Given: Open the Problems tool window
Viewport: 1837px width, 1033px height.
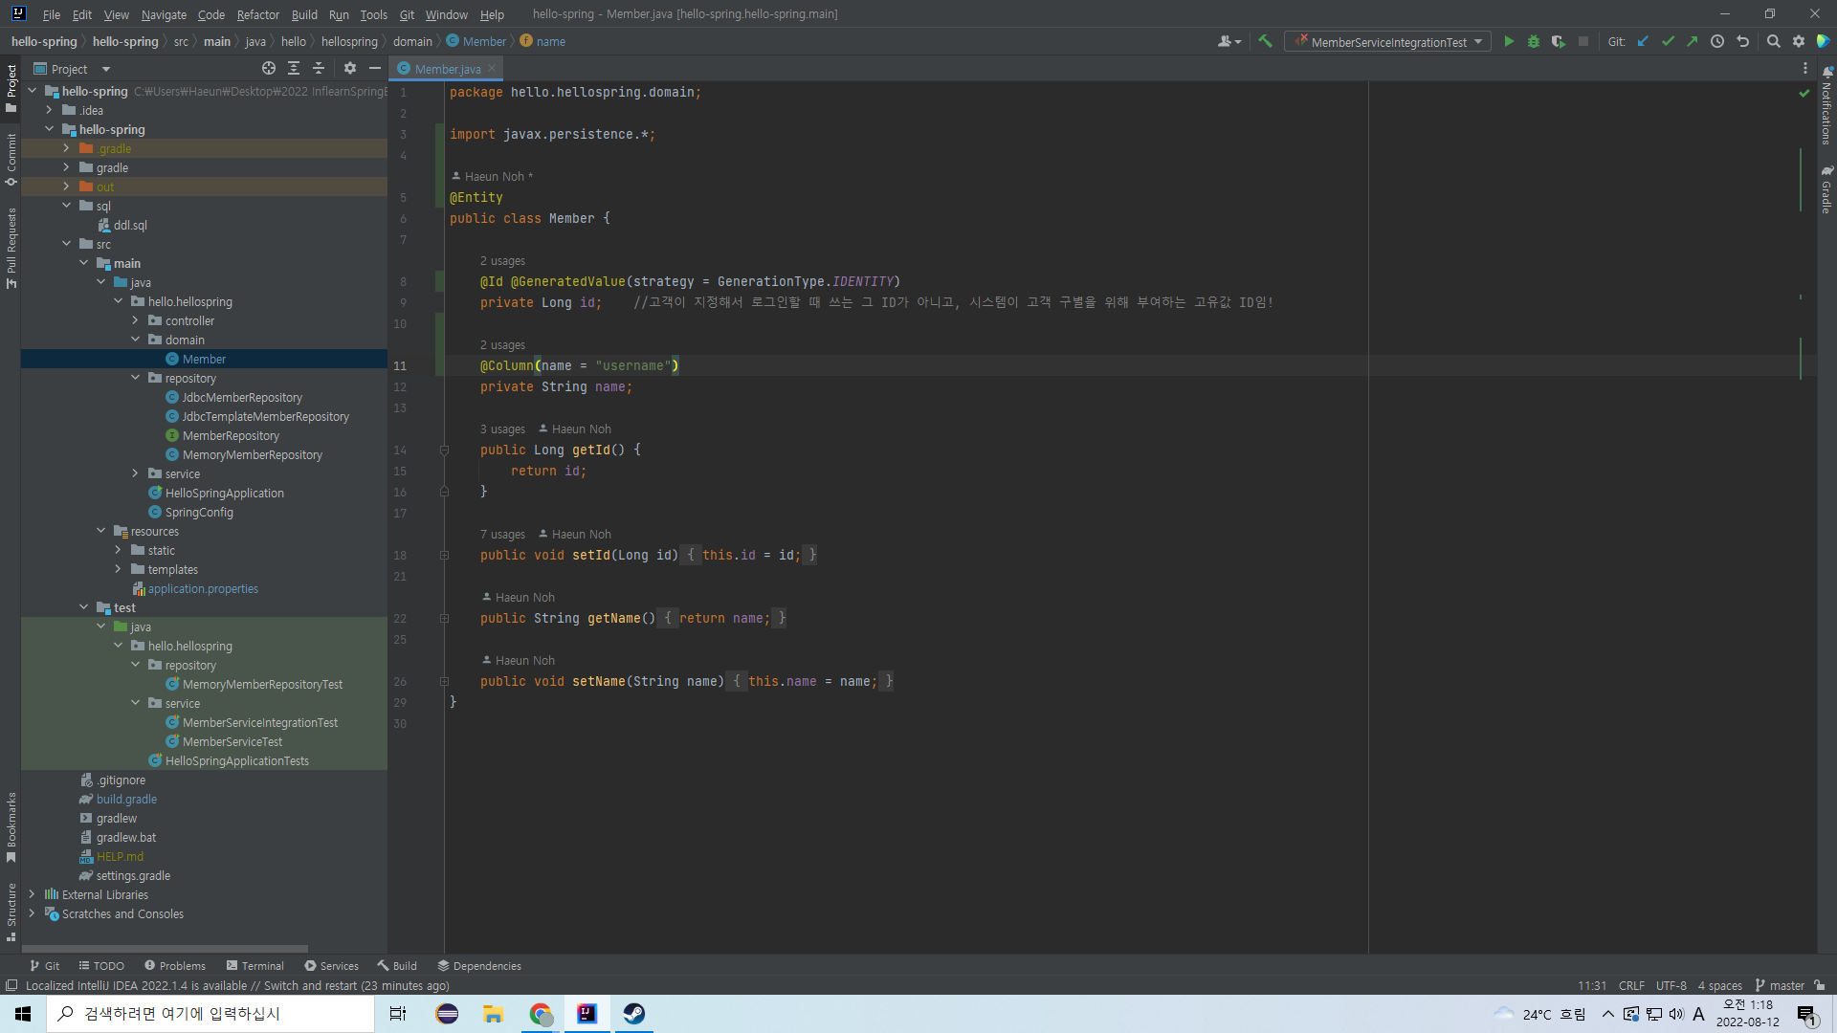Looking at the screenshot, I should coord(175,966).
